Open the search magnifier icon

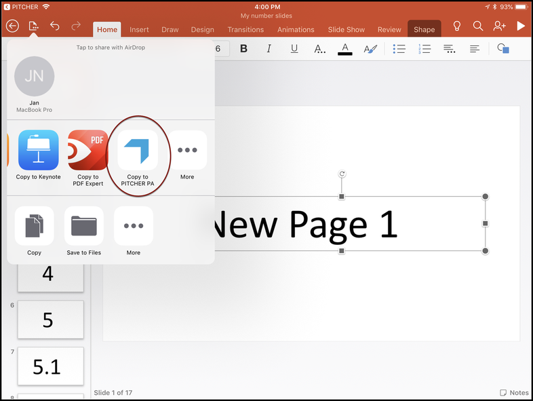(478, 26)
